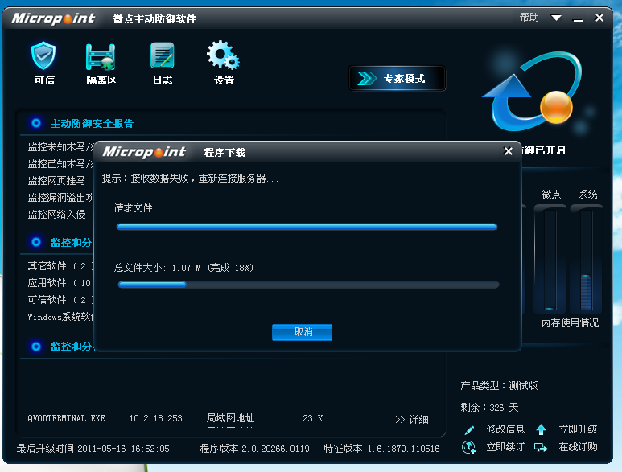Click the 系统 memory usage meter

[586, 259]
